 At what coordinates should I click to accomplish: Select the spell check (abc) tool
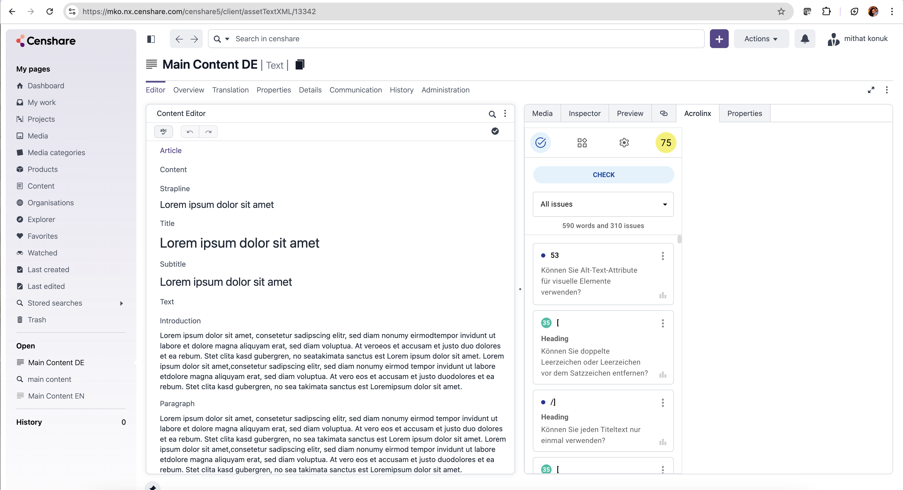point(163,131)
